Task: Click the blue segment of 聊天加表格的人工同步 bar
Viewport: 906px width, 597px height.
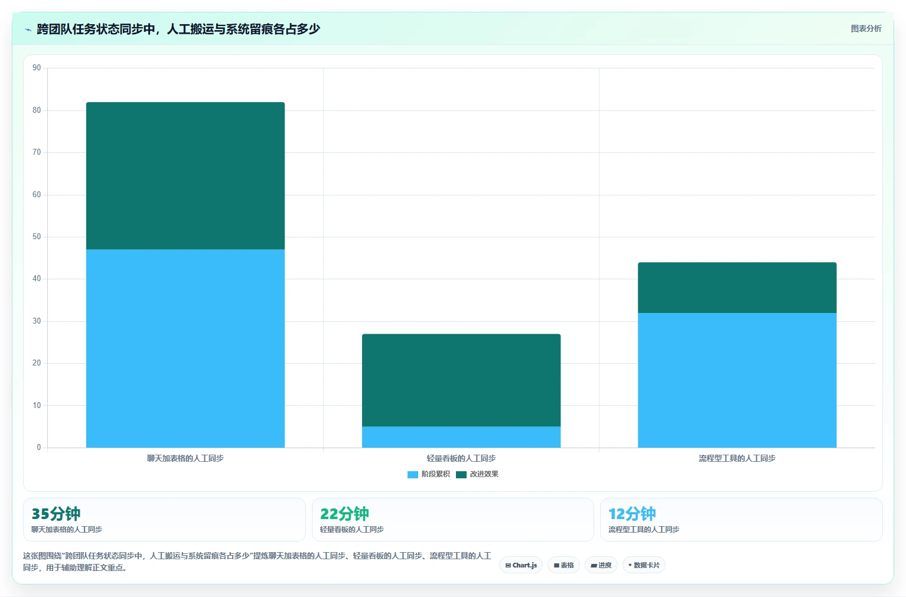Action: 185,348
